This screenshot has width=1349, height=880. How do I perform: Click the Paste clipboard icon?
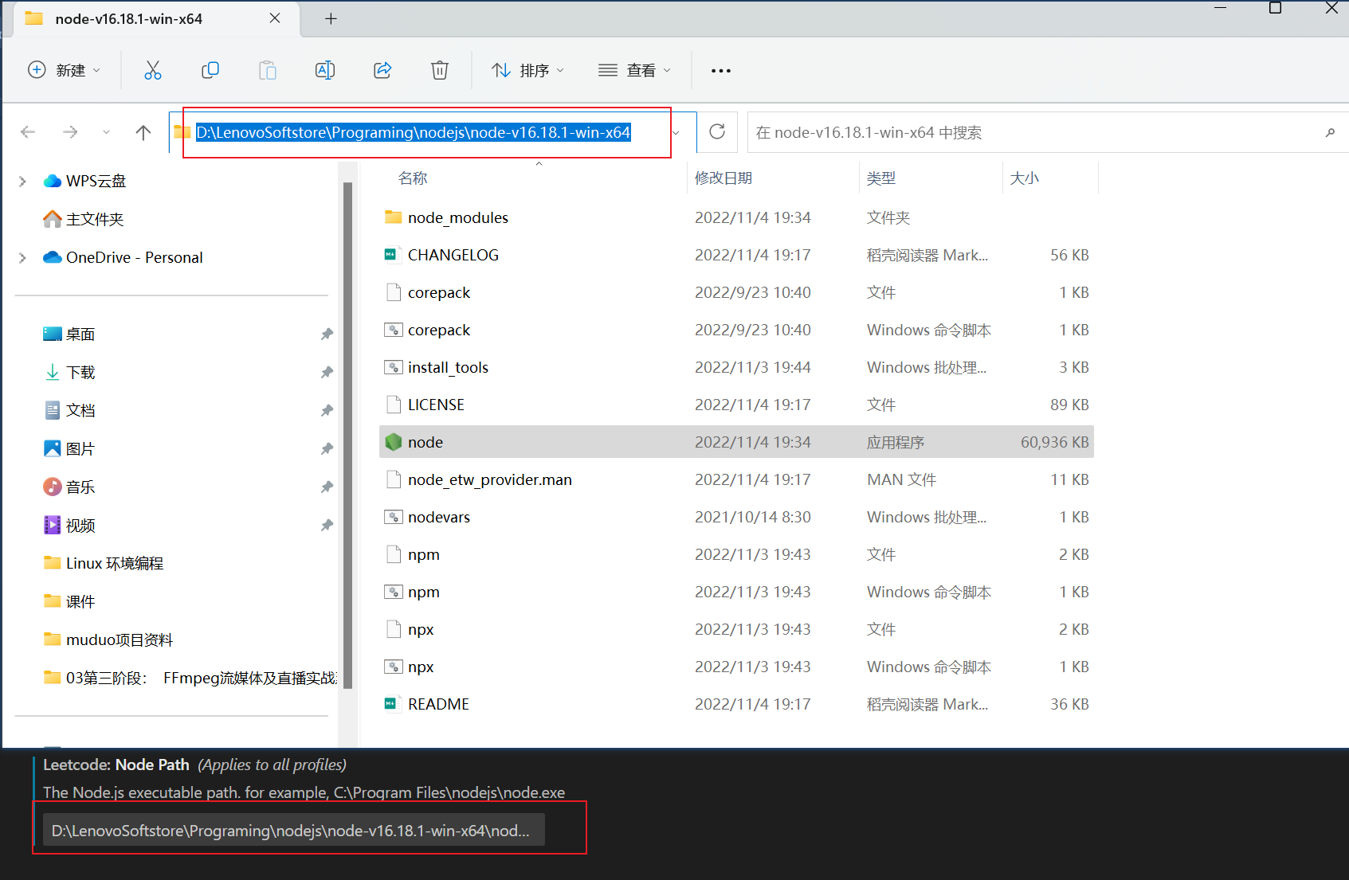[268, 70]
